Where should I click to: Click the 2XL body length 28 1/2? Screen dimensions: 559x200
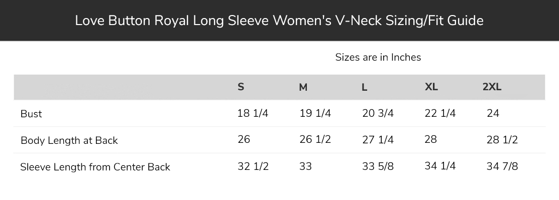(502, 140)
